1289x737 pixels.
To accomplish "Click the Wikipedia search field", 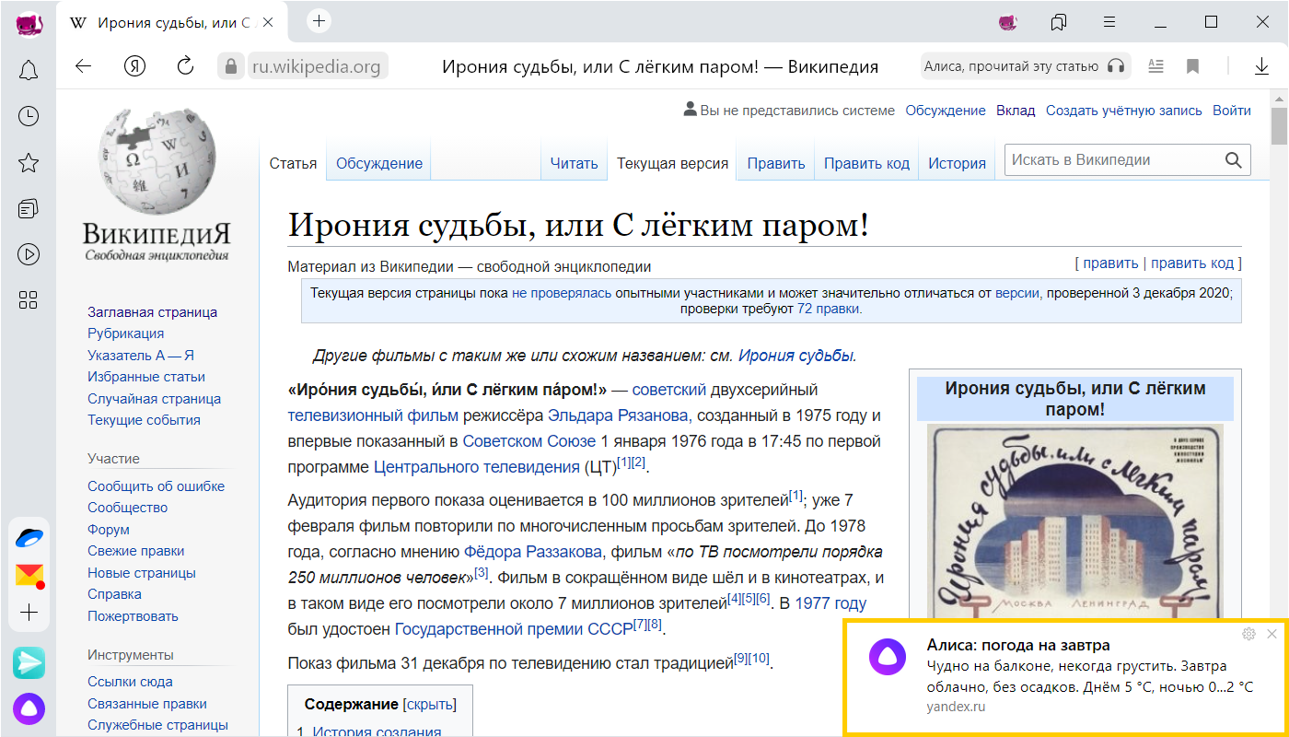I will [x=1114, y=160].
